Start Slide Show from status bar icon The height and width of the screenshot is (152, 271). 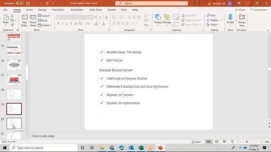click(x=232, y=142)
